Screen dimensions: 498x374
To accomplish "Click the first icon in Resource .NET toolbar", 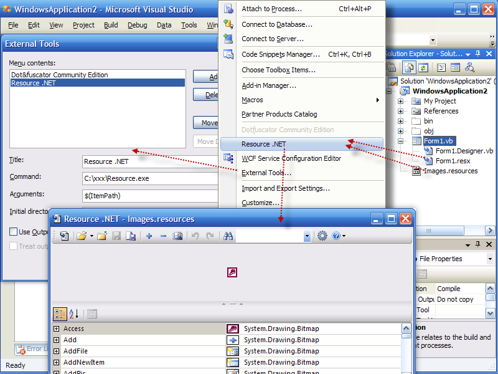I will coord(64,236).
